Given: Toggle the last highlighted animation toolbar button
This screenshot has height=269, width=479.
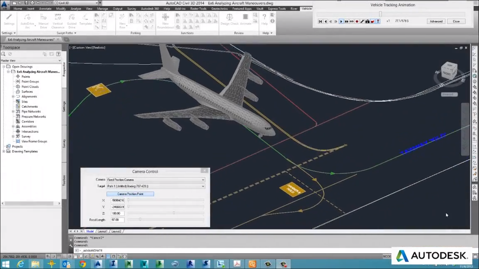Looking at the screenshot, I should (x=378, y=21).
